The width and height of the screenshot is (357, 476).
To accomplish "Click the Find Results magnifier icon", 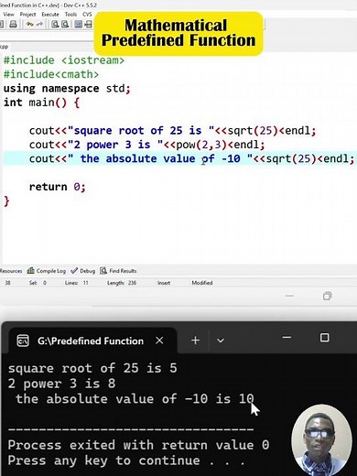I will tap(103, 270).
